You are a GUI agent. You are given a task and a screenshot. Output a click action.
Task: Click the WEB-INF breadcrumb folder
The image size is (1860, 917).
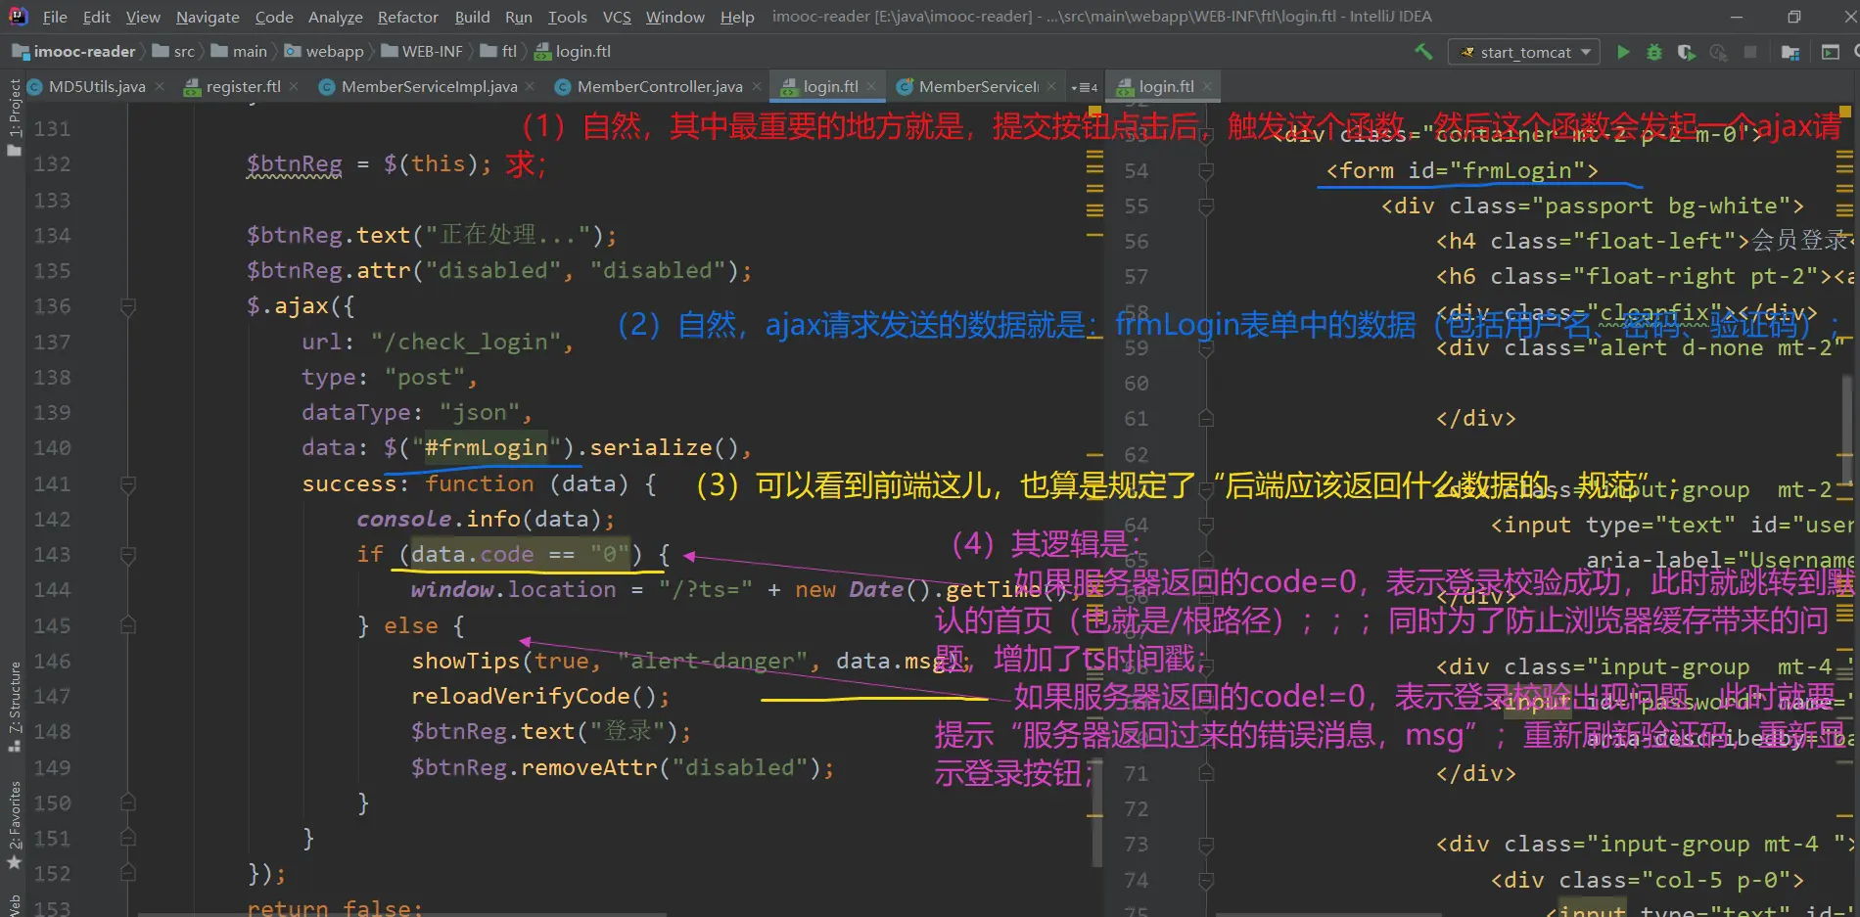point(431,52)
